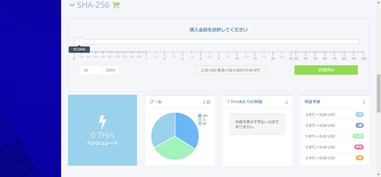The height and width of the screenshot is (177, 381).
Task: Click the 2.20 USD price display box
Action: [231, 70]
